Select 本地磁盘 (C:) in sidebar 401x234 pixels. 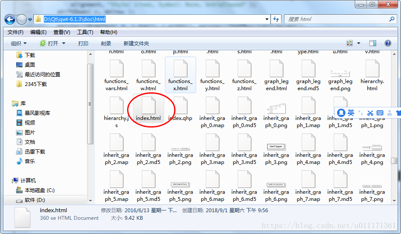tap(35, 190)
